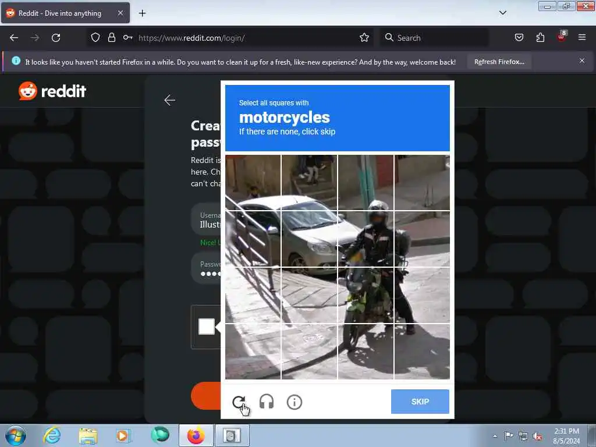Open the File Explorer taskbar icon
This screenshot has height=447, width=596.
tap(88, 436)
